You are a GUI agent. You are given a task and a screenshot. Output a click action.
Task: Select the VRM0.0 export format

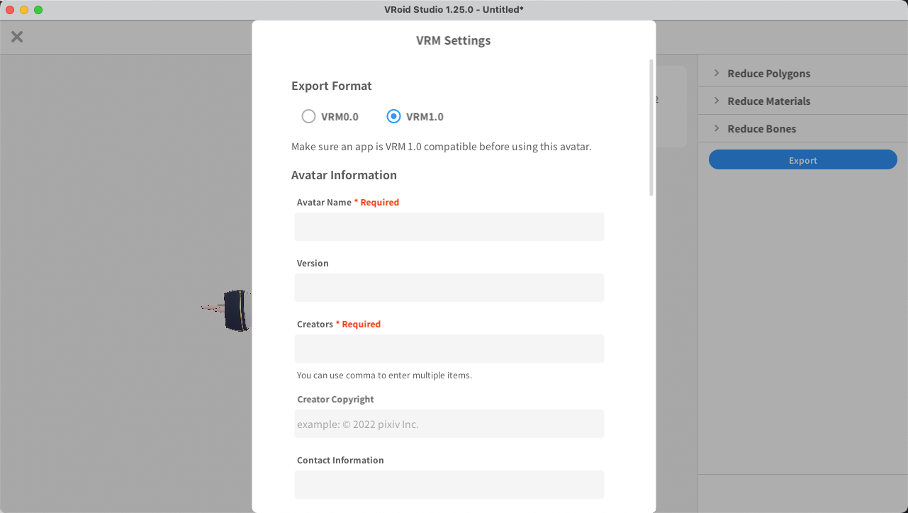(309, 117)
